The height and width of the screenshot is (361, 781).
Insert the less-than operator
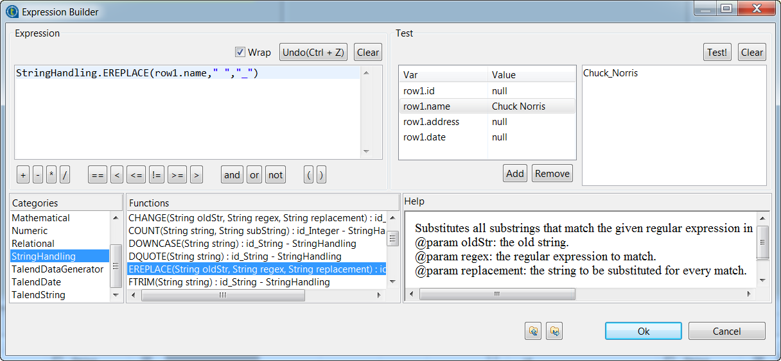[116, 174]
